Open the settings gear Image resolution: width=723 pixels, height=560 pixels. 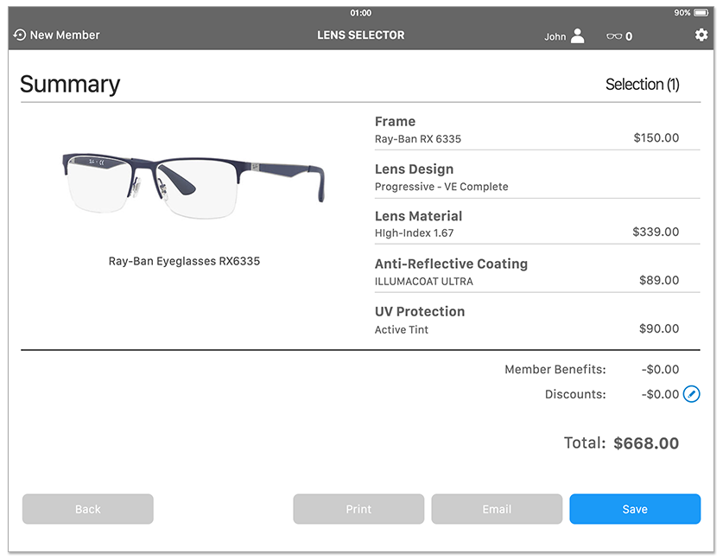coord(701,35)
